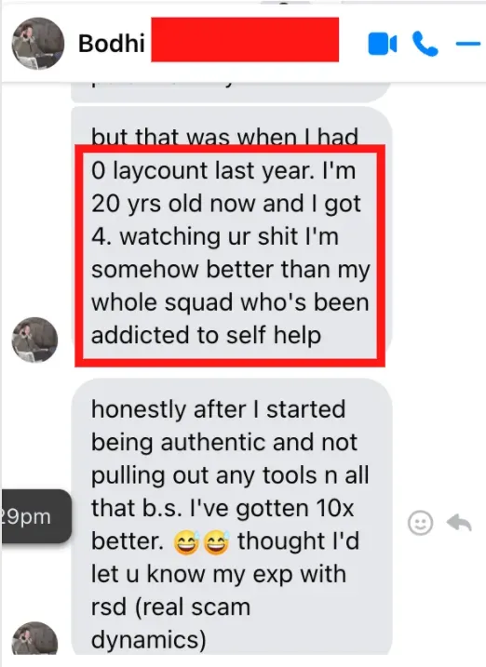Click the red redacted bar next to Bodhi
This screenshot has height=667, width=486.
point(245,40)
